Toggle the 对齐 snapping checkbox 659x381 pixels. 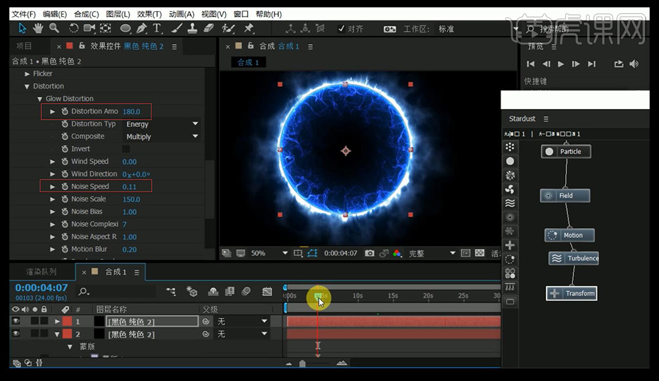[341, 29]
